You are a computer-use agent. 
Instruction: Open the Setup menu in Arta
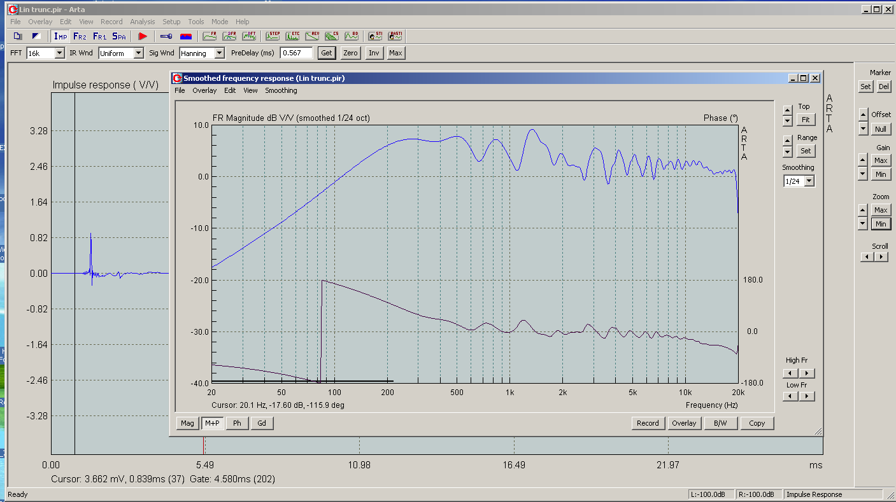pyautogui.click(x=171, y=22)
